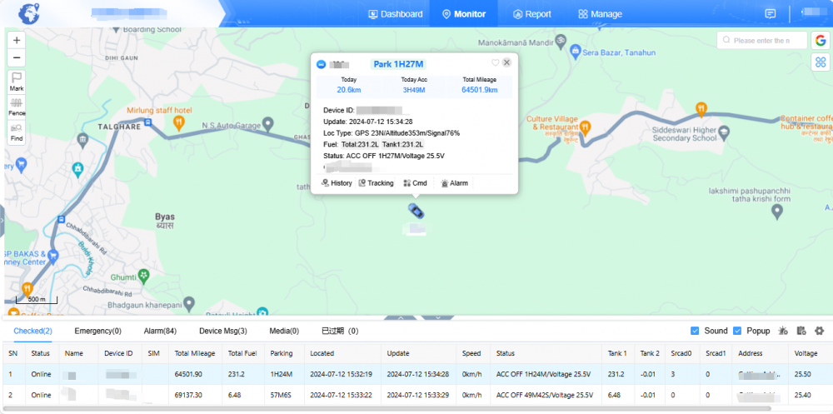Click the blue vehicle marker on map

coord(416,211)
